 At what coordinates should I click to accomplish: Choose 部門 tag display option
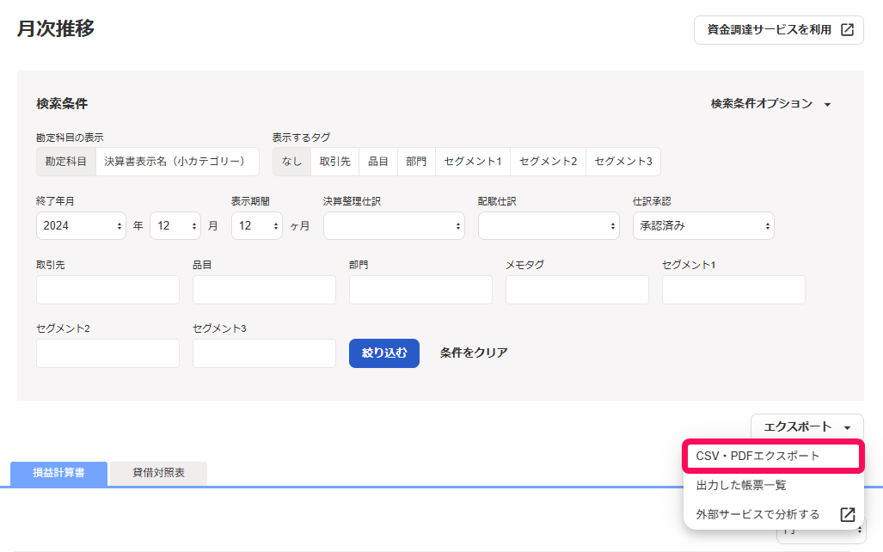pos(416,162)
